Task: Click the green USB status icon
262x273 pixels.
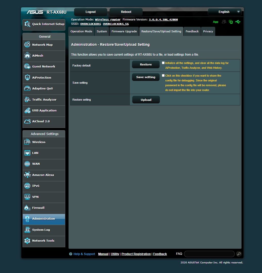Action: coord(238,22)
